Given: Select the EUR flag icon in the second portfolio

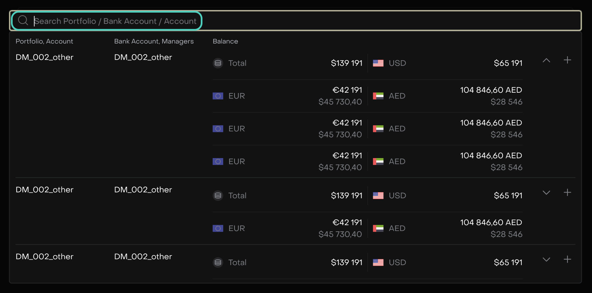Looking at the screenshot, I should [x=218, y=228].
